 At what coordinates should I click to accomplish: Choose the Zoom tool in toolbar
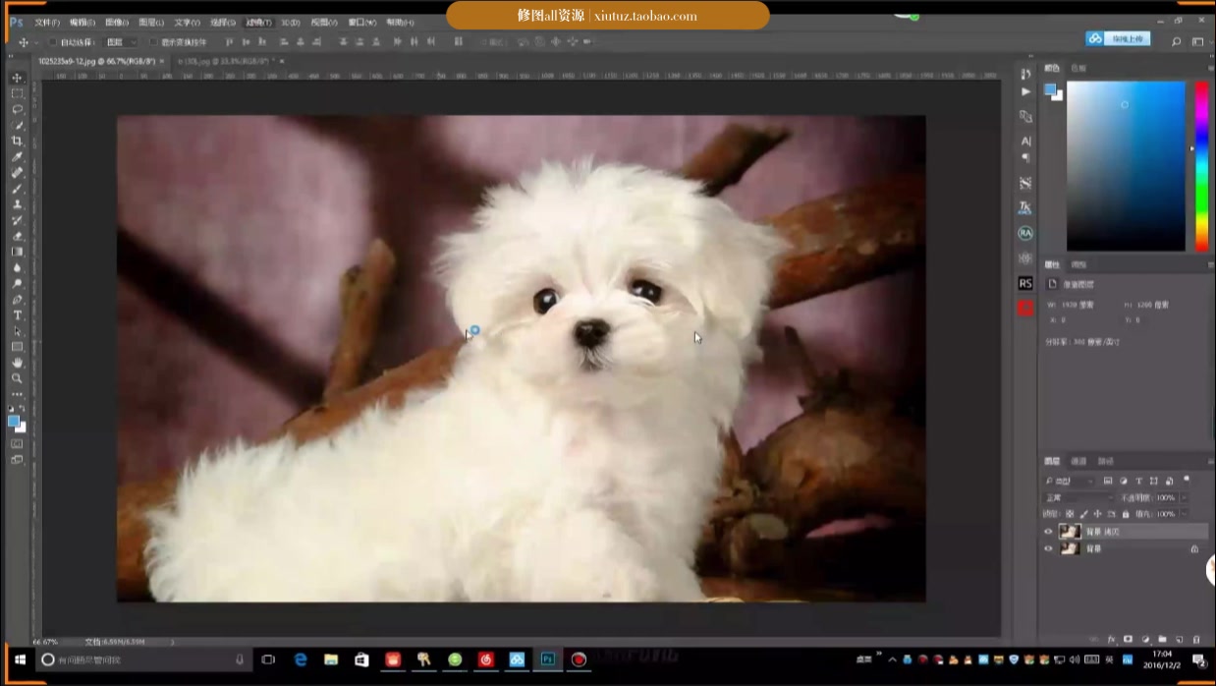(x=17, y=378)
